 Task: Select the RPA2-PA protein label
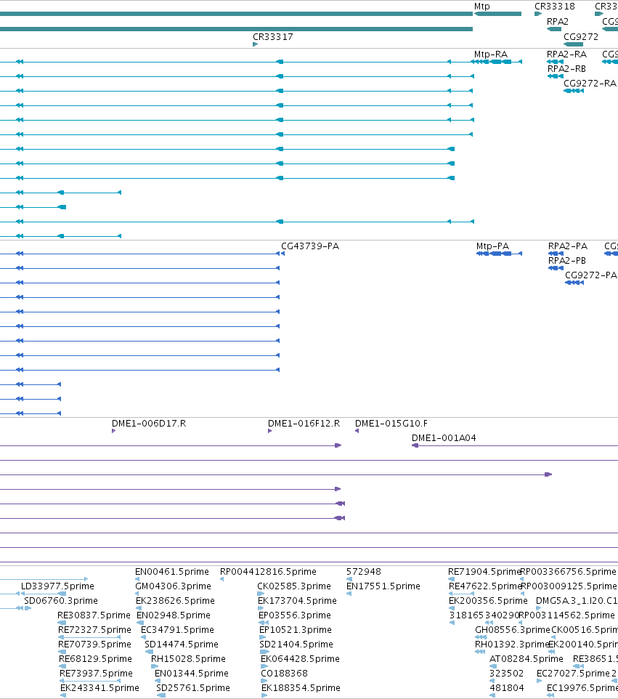point(568,246)
